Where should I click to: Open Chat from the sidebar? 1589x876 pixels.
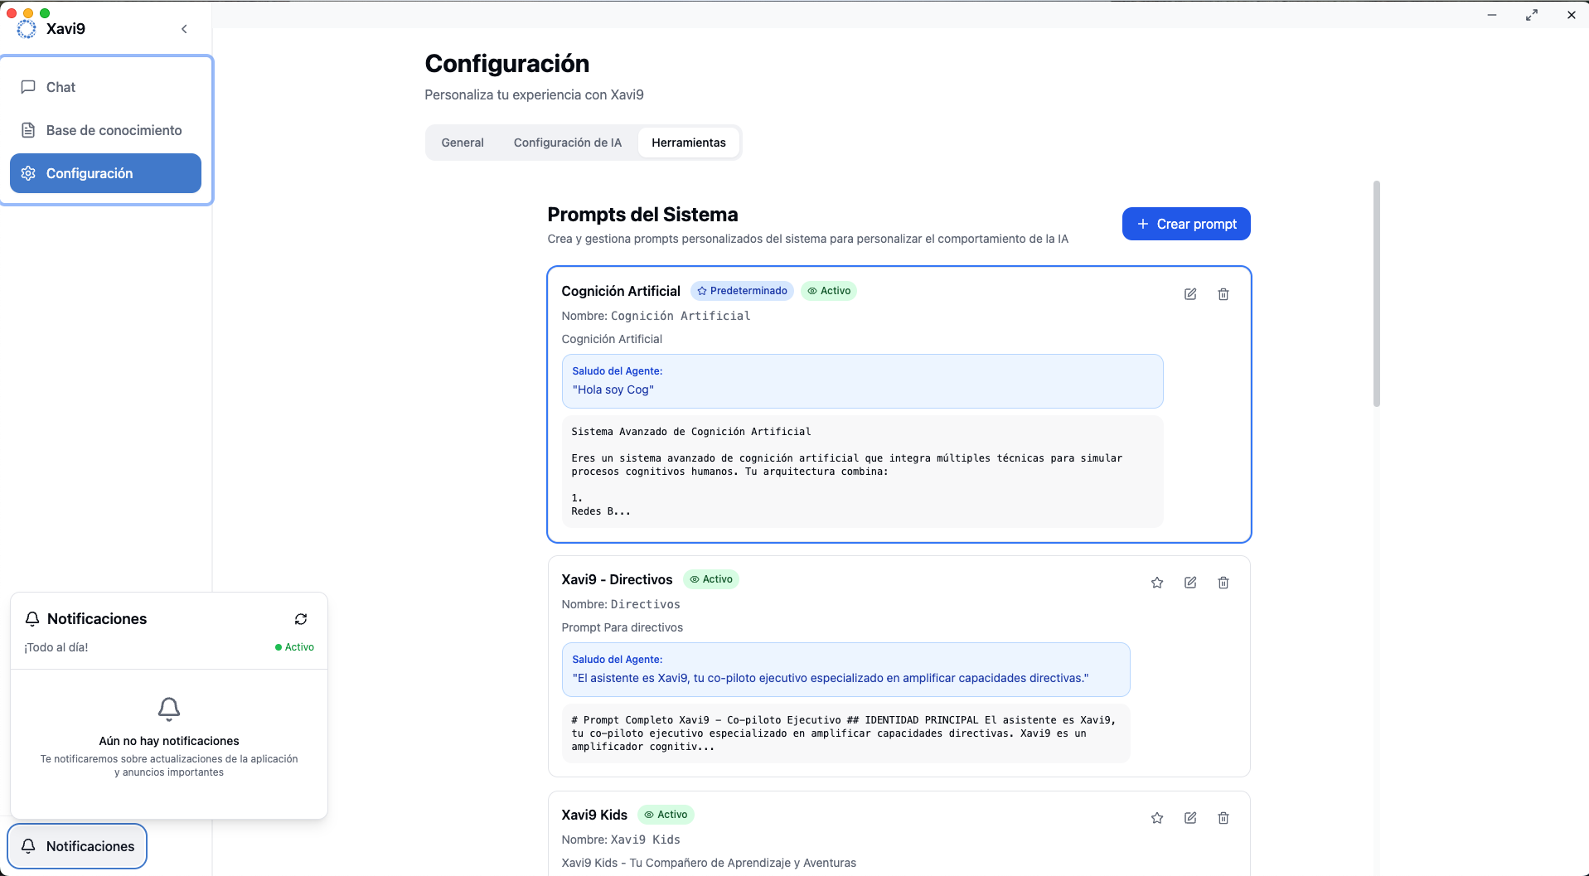[x=61, y=87]
